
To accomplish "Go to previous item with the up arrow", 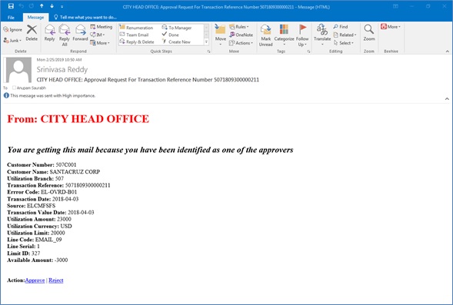I will pyautogui.click(x=42, y=6).
